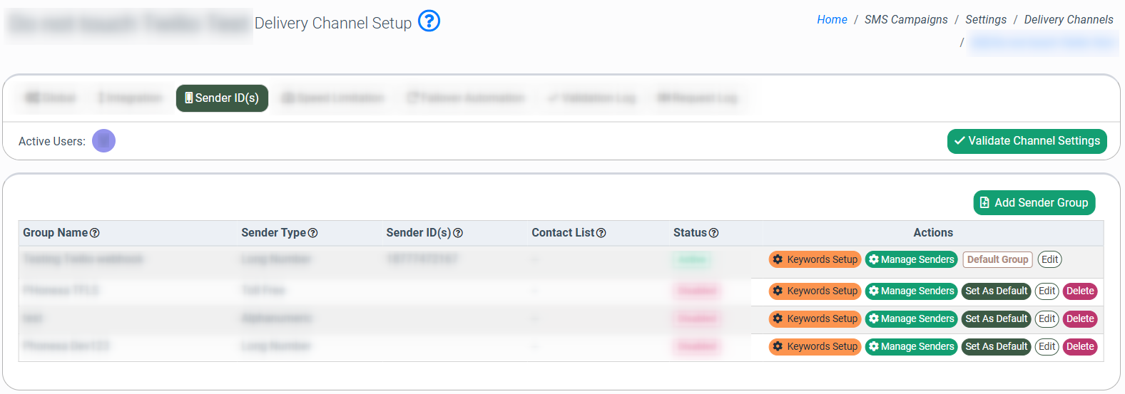
Task: Go to Home via breadcrumb
Action: click(x=832, y=20)
